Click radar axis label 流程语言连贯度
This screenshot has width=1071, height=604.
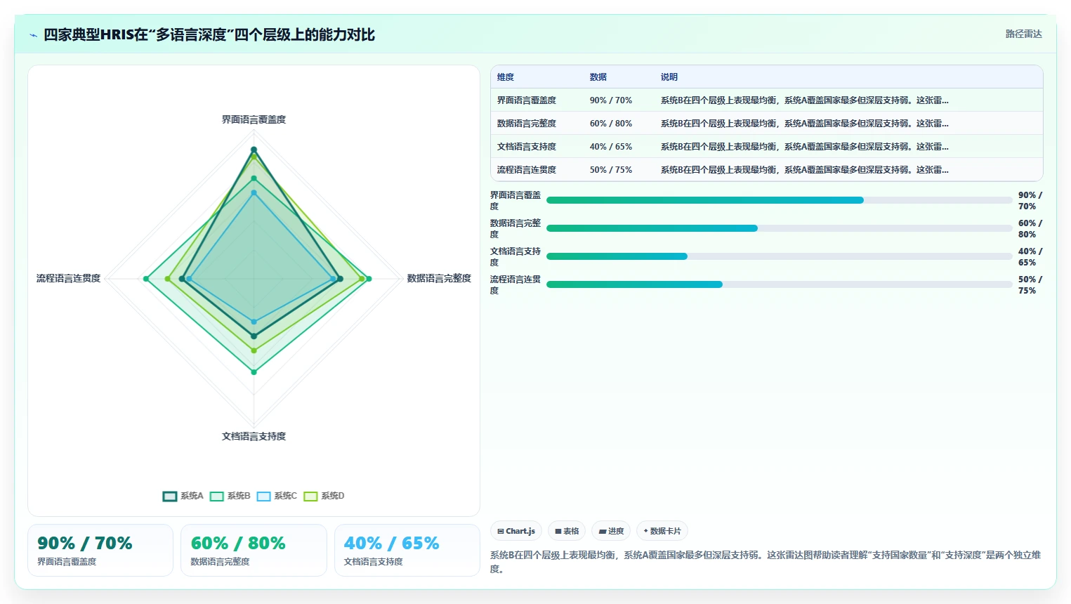pyautogui.click(x=68, y=279)
